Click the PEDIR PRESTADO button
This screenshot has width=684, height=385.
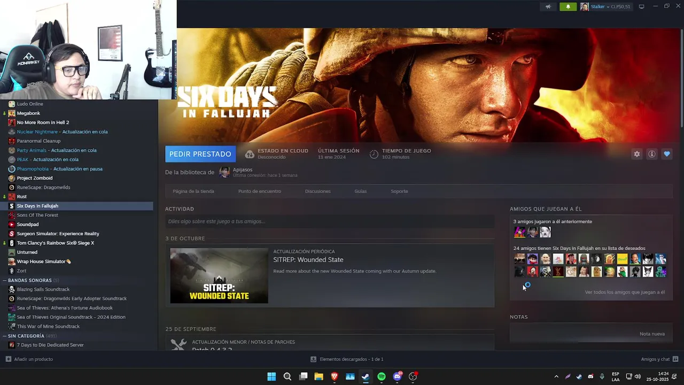pos(200,154)
